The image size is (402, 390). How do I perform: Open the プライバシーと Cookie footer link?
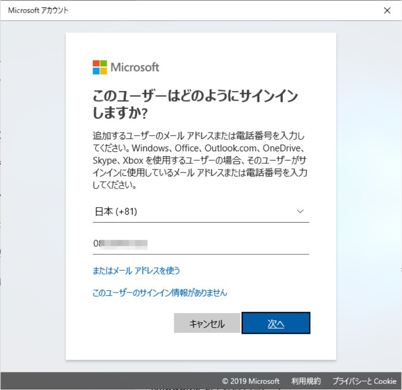pos(364,381)
